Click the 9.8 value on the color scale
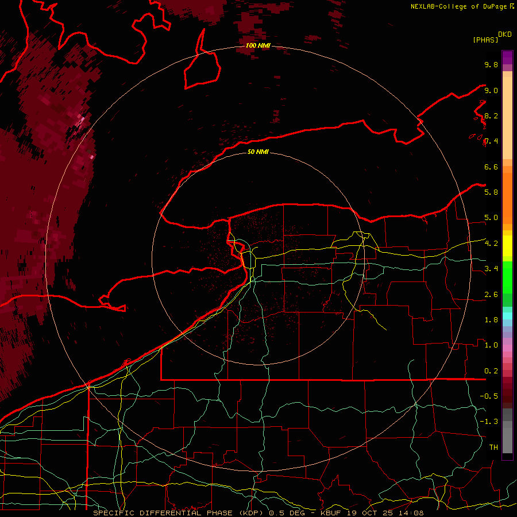Screen dimensions: 517x517 491,64
